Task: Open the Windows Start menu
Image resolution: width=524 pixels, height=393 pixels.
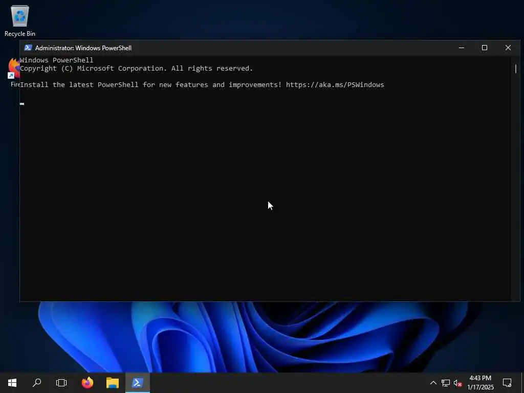Action: (12, 383)
